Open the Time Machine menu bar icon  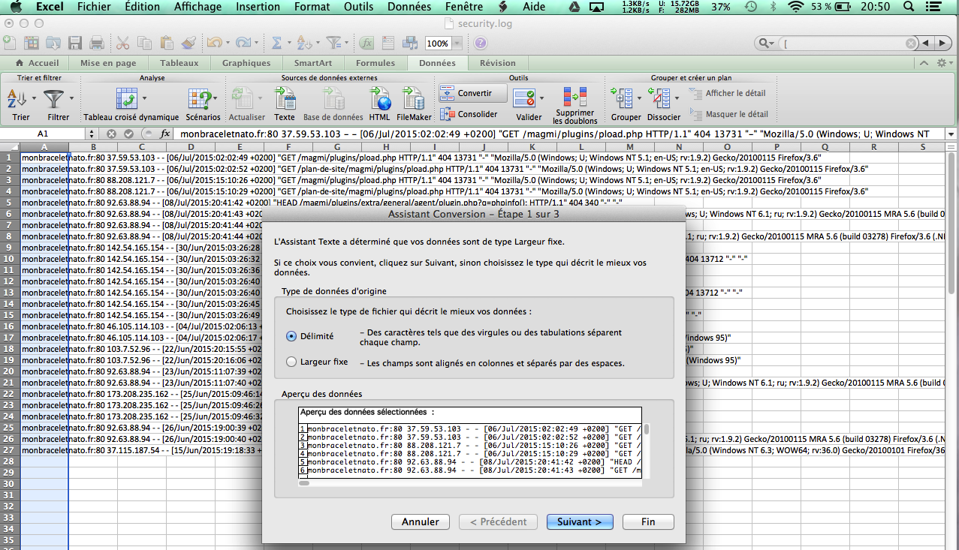point(751,7)
